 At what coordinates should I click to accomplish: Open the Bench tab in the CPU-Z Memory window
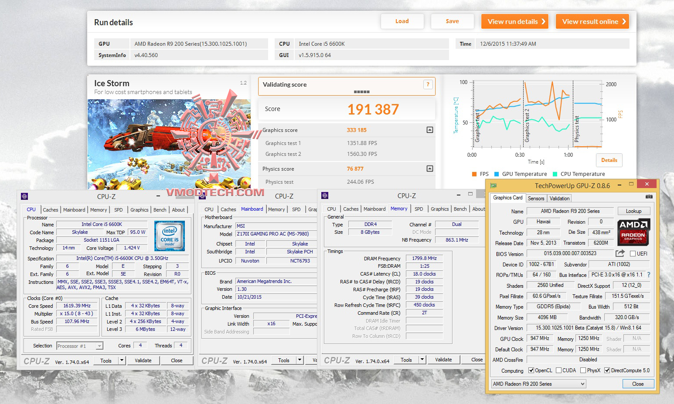point(460,209)
